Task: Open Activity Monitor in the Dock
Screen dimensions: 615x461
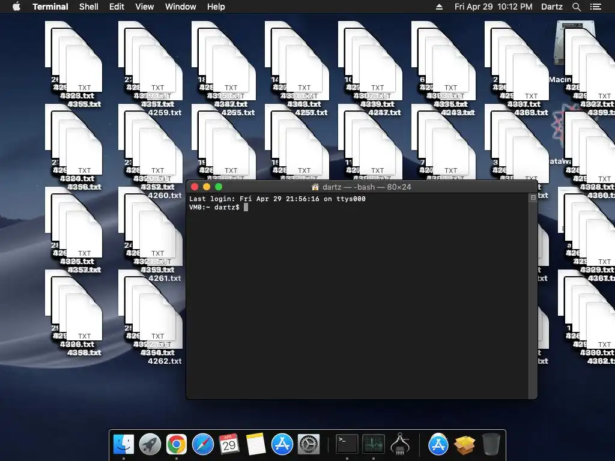Action: click(x=374, y=445)
